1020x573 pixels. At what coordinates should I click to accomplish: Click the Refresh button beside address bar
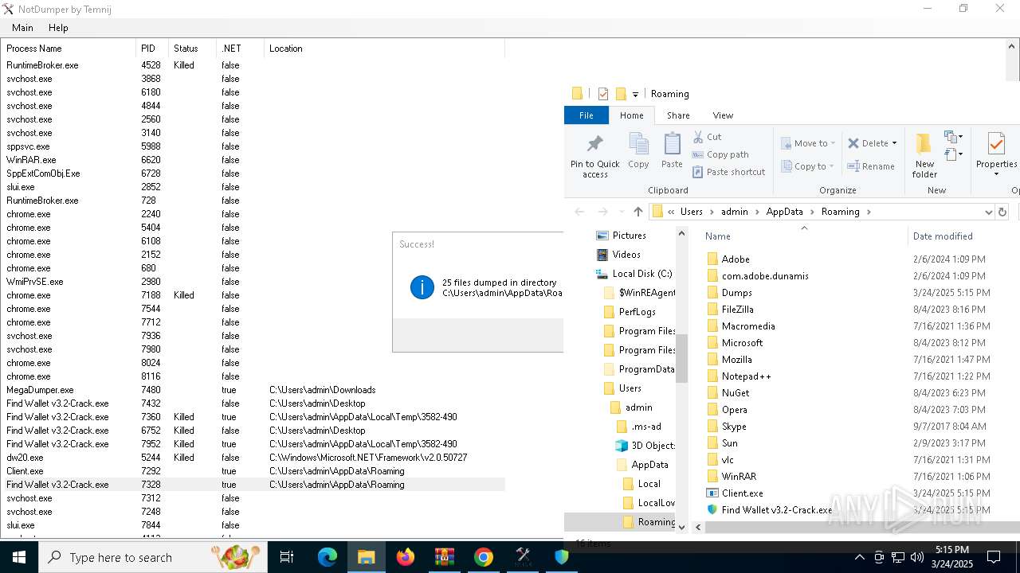tap(1002, 212)
